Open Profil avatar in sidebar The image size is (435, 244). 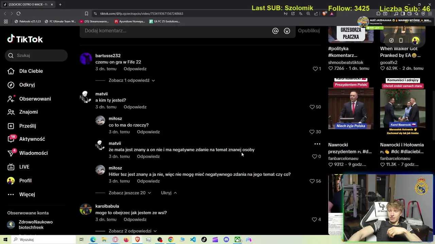(11, 181)
